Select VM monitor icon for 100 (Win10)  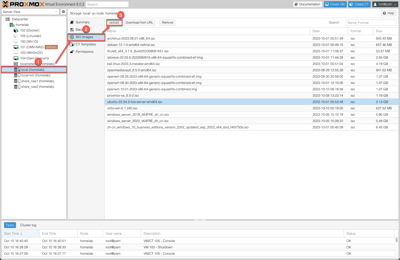point(16,42)
